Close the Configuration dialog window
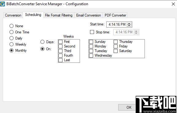The height and width of the screenshot is (113, 177). tap(173, 4)
